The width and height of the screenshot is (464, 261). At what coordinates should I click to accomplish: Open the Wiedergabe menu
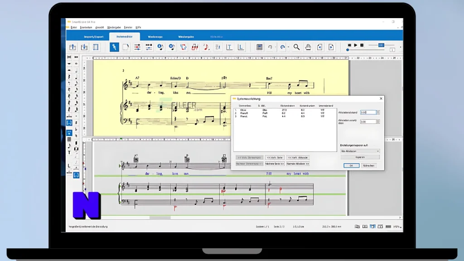pyautogui.click(x=114, y=27)
